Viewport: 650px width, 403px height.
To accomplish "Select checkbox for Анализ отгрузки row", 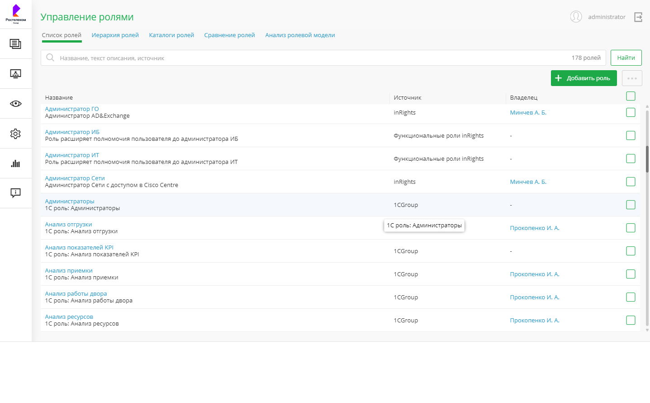I will (631, 228).
